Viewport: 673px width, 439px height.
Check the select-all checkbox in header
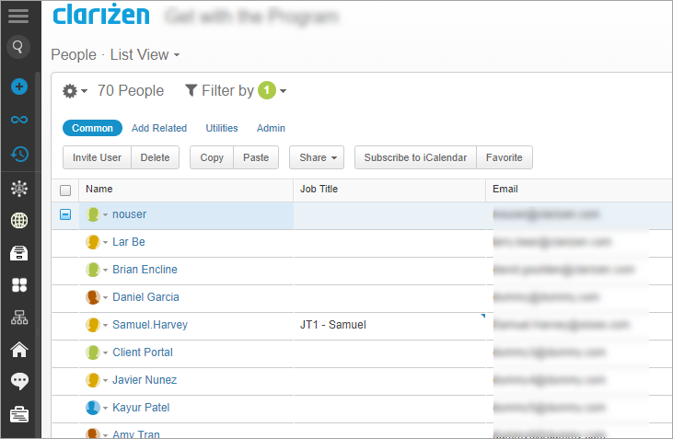[x=65, y=191]
